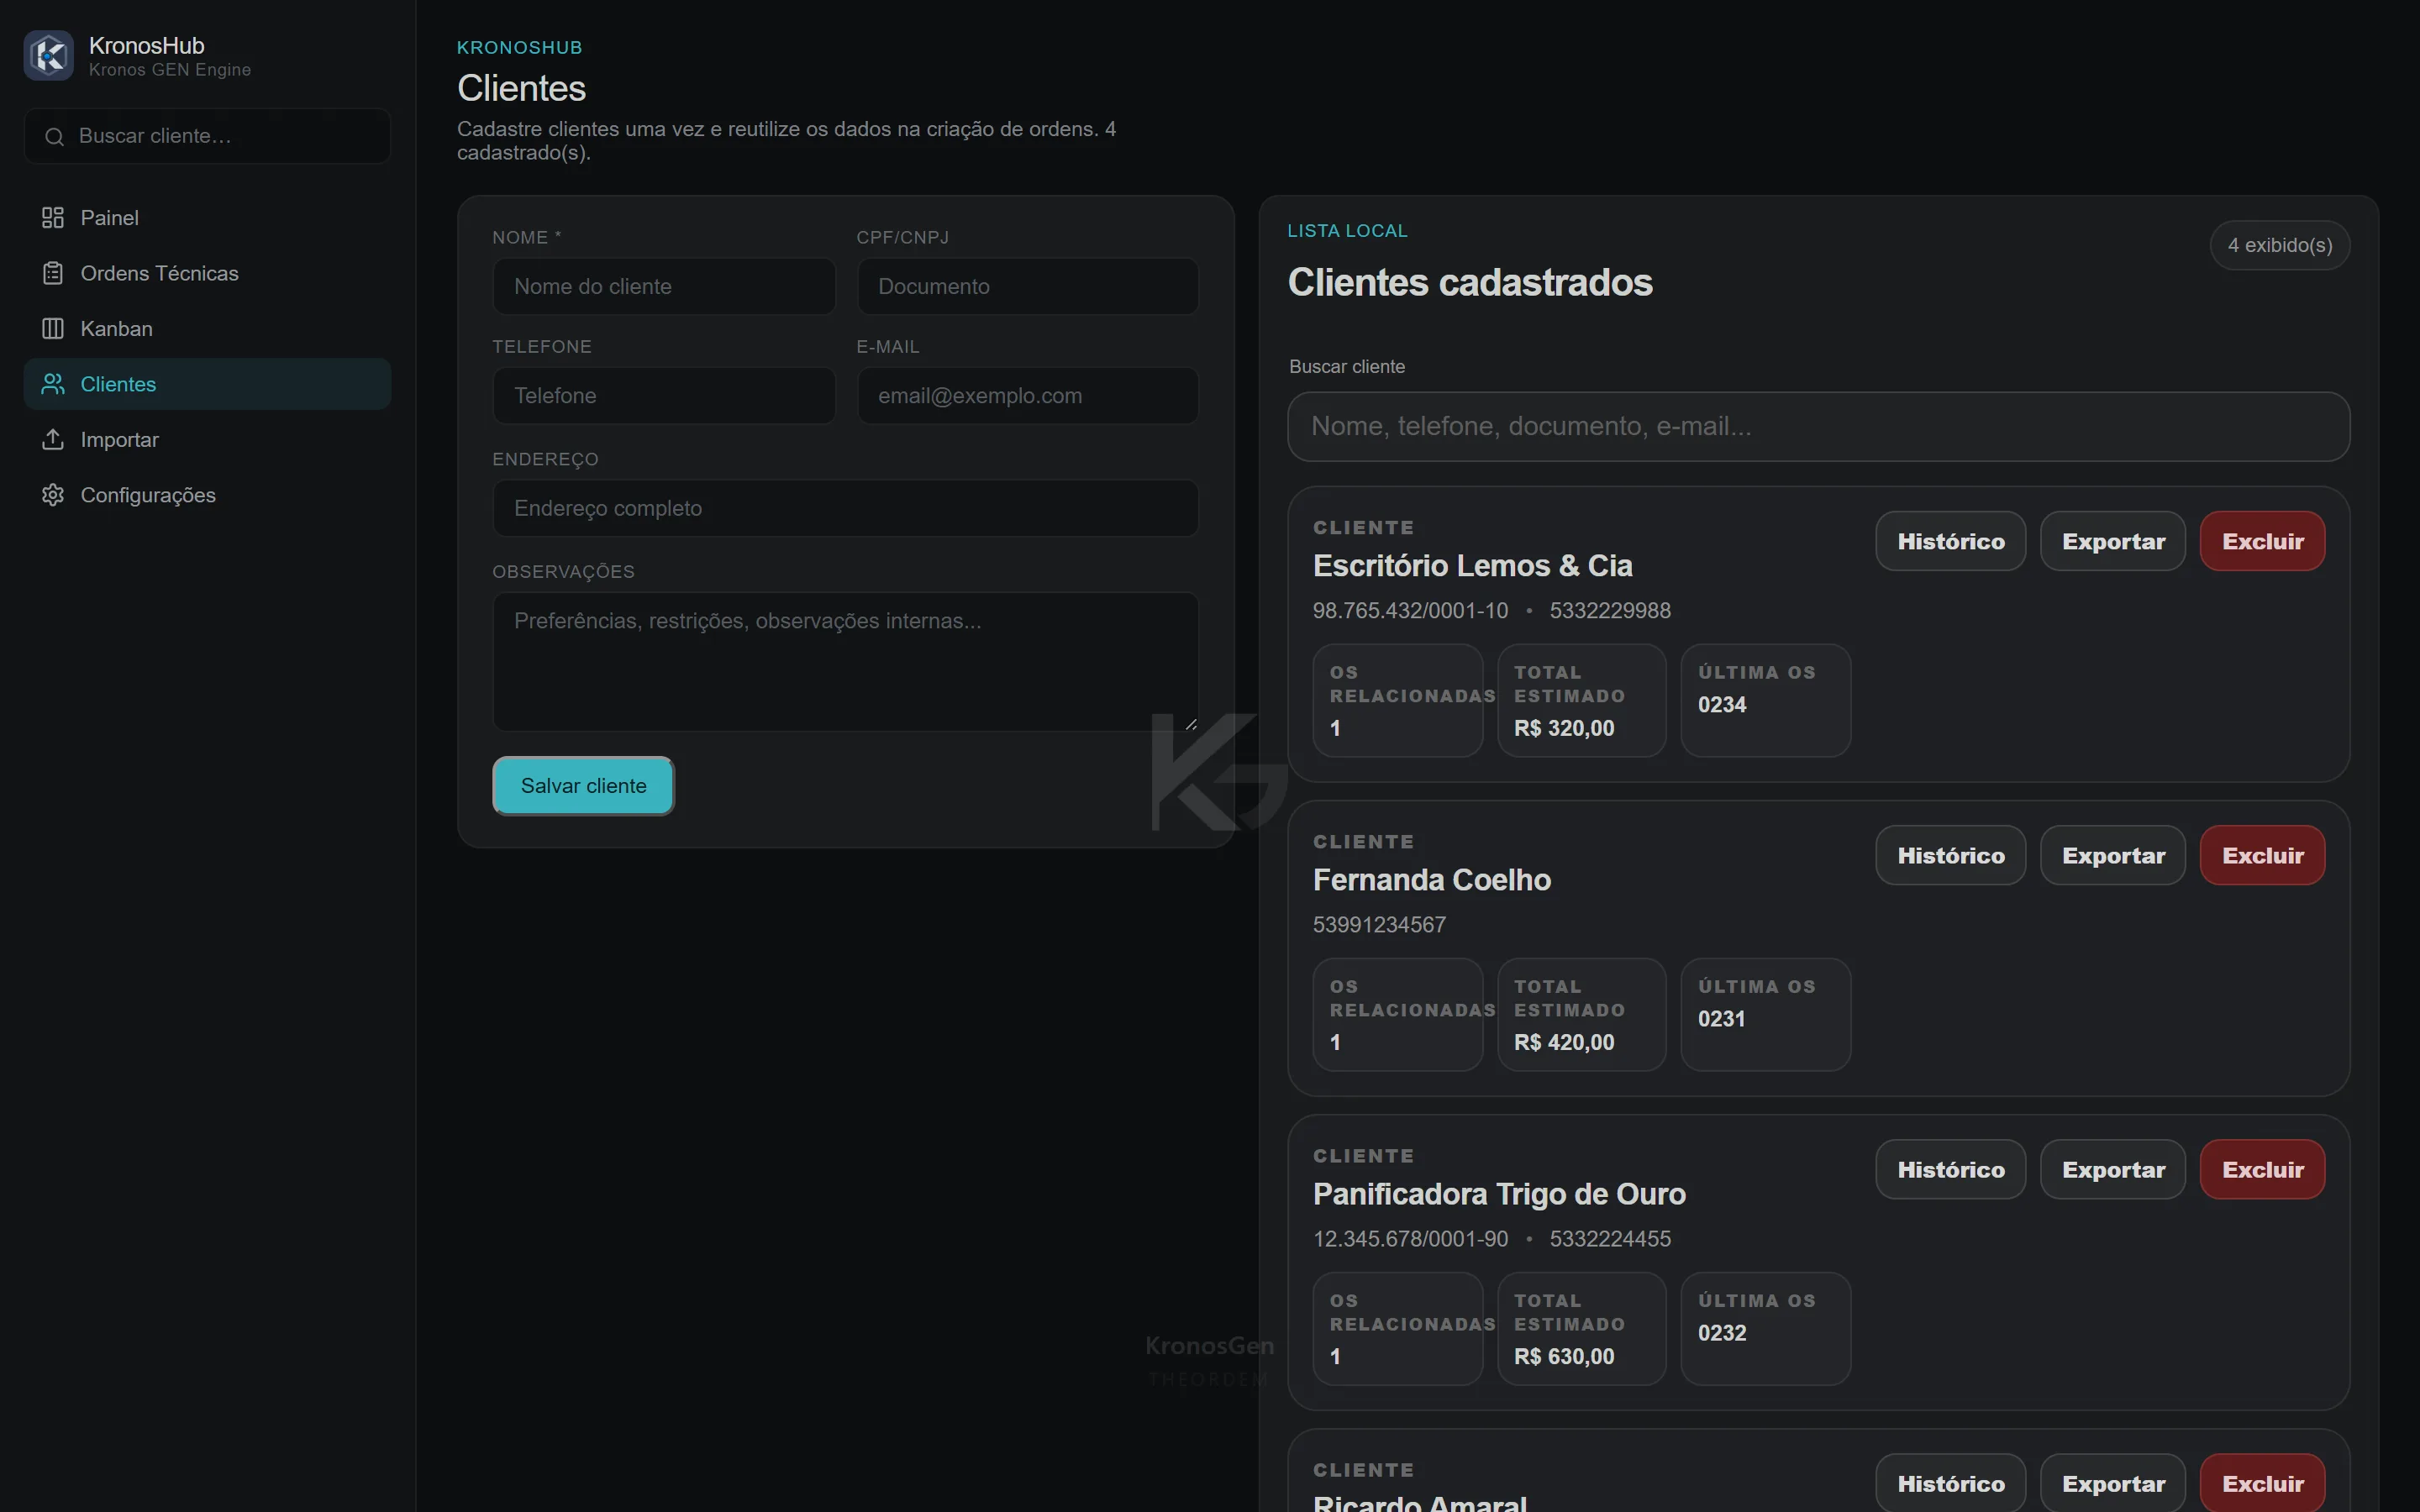The height and width of the screenshot is (1512, 2420).
Task: Select Clientes in the sidebar
Action: [207, 384]
